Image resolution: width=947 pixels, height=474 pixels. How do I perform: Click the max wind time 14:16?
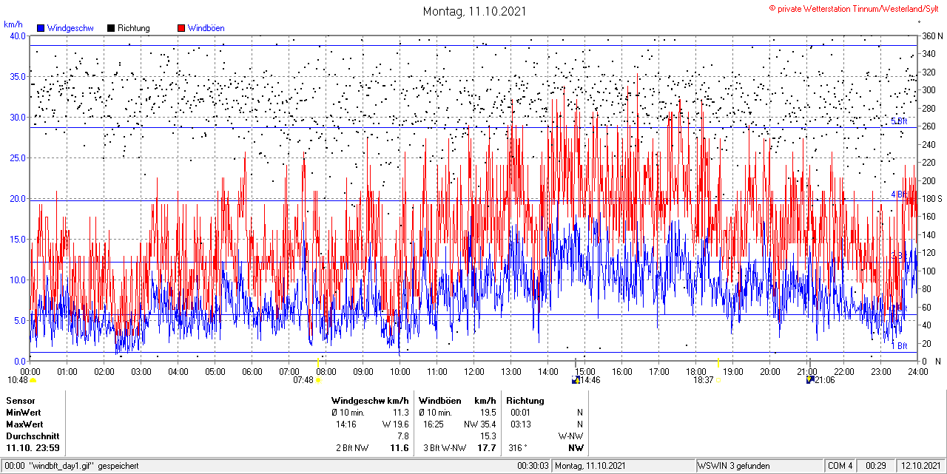coord(346,424)
